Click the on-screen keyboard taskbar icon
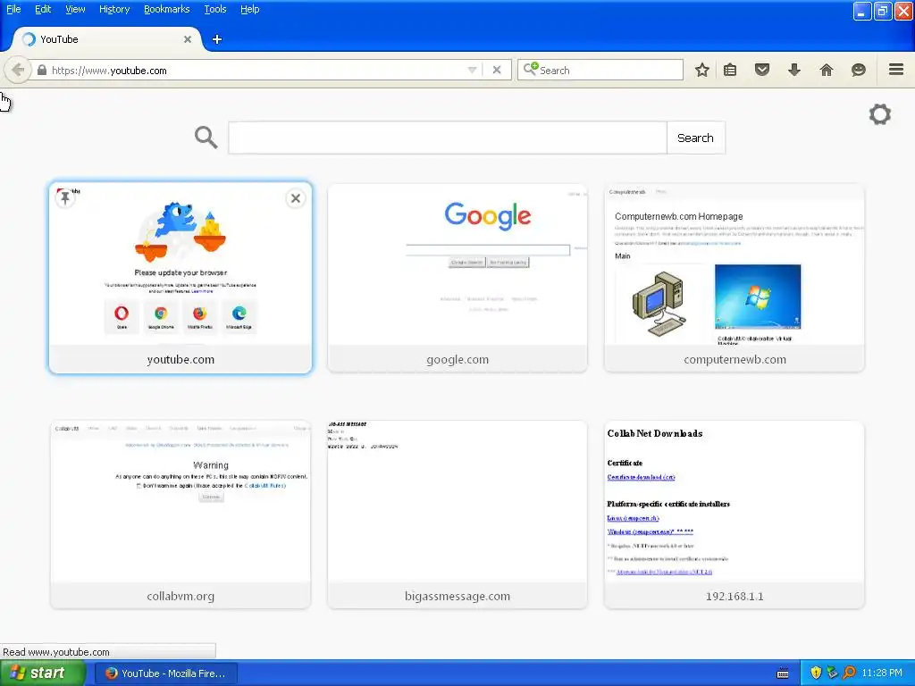This screenshot has width=915, height=686. pos(783,673)
